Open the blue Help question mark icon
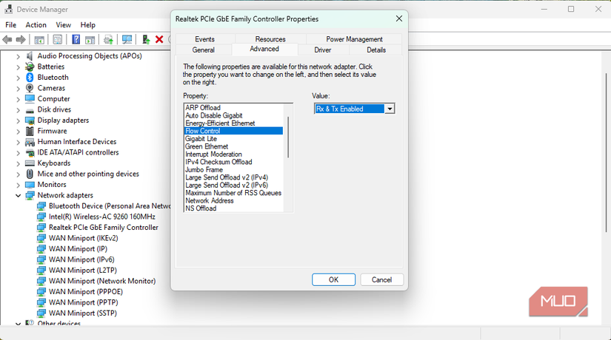The height and width of the screenshot is (340, 611). pos(76,39)
